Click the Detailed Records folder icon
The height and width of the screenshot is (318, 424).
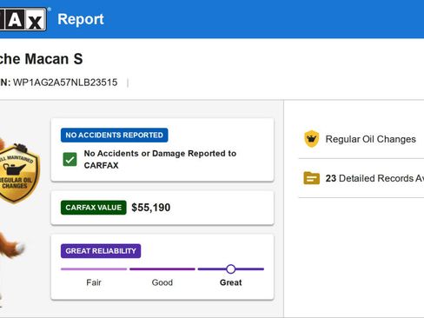[312, 178]
